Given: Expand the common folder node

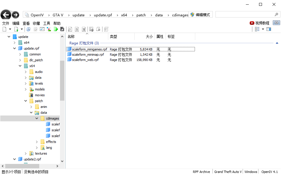Looking at the screenshot, I should coord(20,54).
